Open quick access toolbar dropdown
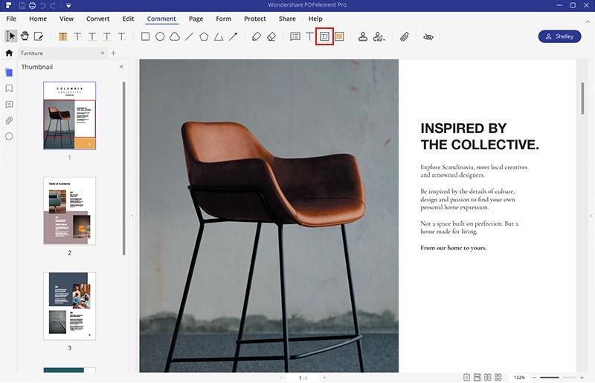 coord(68,6)
